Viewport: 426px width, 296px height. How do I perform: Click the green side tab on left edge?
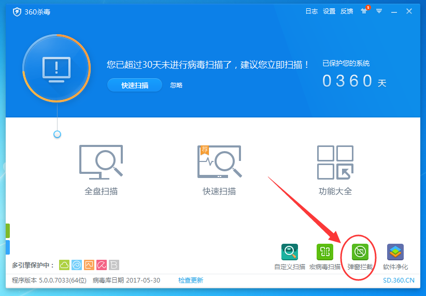coord(8,231)
